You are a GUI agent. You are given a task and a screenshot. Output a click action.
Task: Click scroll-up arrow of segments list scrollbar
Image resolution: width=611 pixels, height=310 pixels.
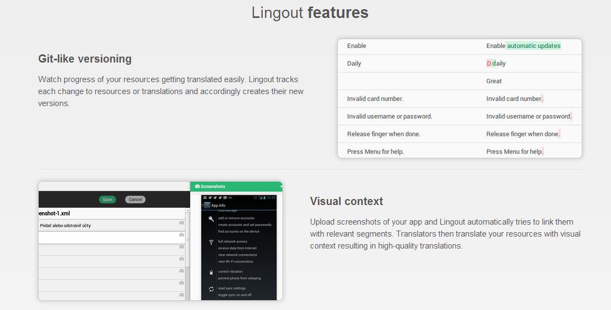[x=188, y=210]
